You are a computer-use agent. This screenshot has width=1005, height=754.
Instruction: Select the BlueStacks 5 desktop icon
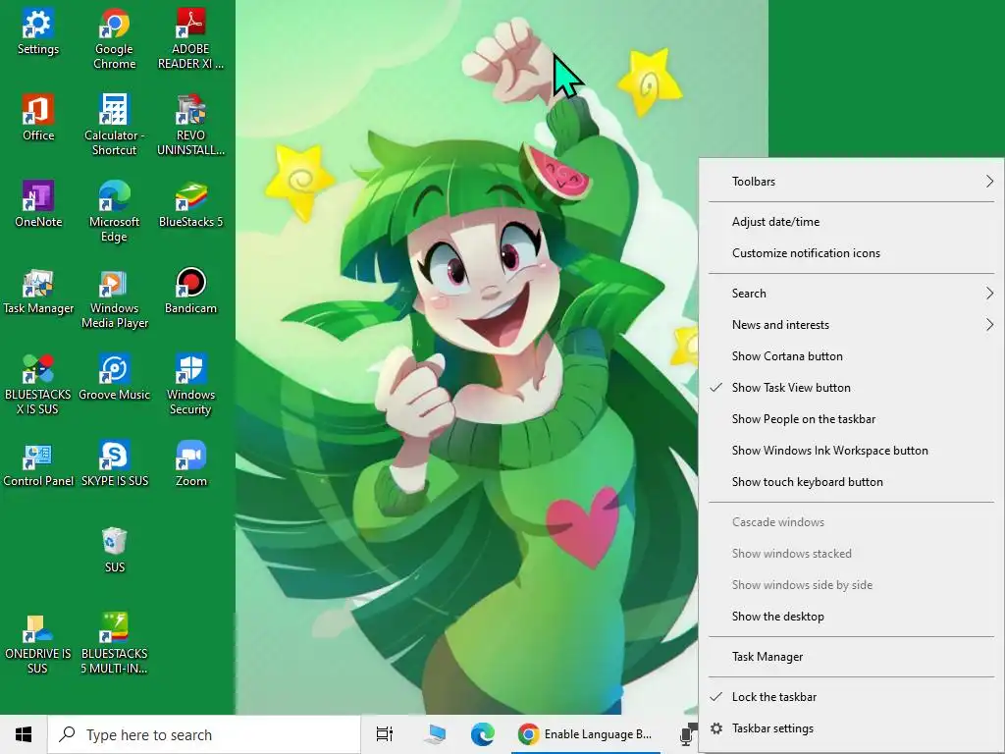[x=190, y=205]
